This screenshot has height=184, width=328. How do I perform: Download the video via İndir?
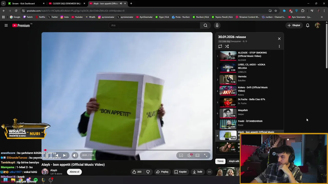pyautogui.click(x=198, y=172)
